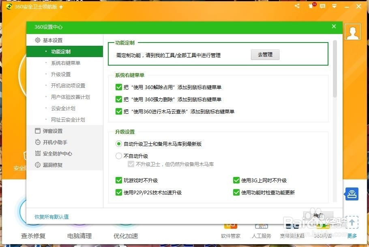369x247 pixels.
Task: Click 恢复所有默认值 link
Action: [x=51, y=217]
